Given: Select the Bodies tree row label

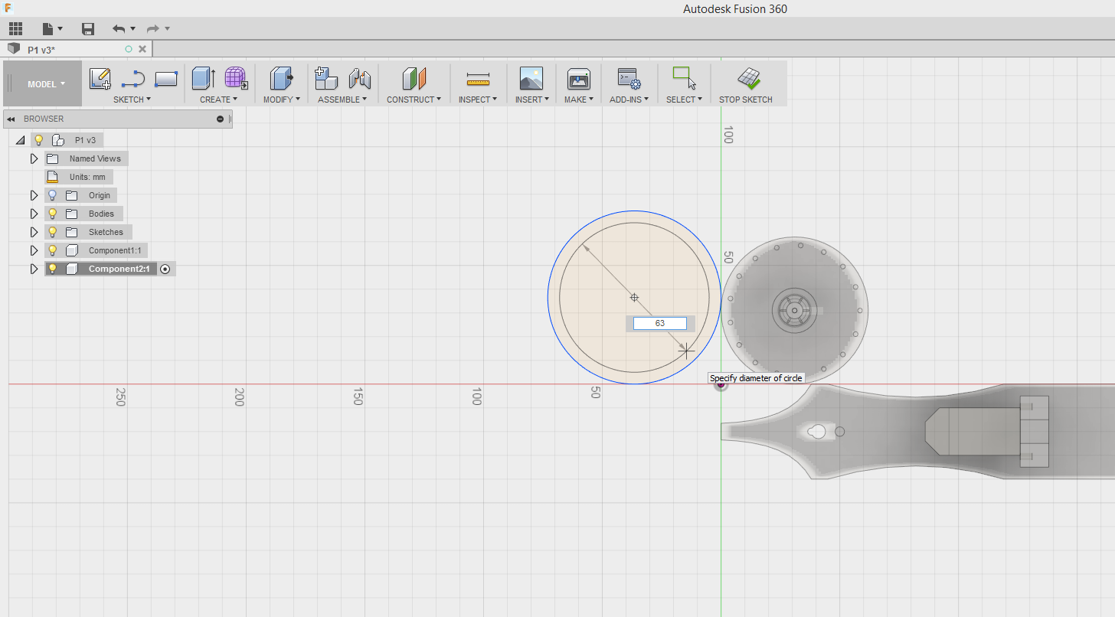Looking at the screenshot, I should tap(101, 214).
